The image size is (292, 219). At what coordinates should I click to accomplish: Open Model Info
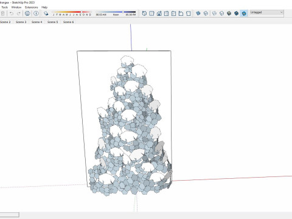point(36,13)
